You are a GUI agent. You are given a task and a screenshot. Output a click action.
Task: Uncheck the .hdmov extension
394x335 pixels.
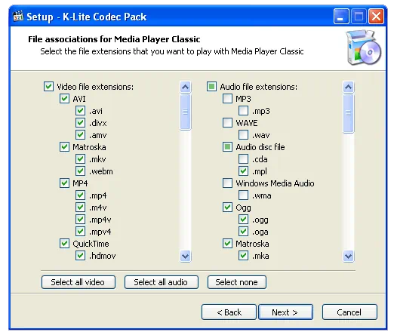80,256
